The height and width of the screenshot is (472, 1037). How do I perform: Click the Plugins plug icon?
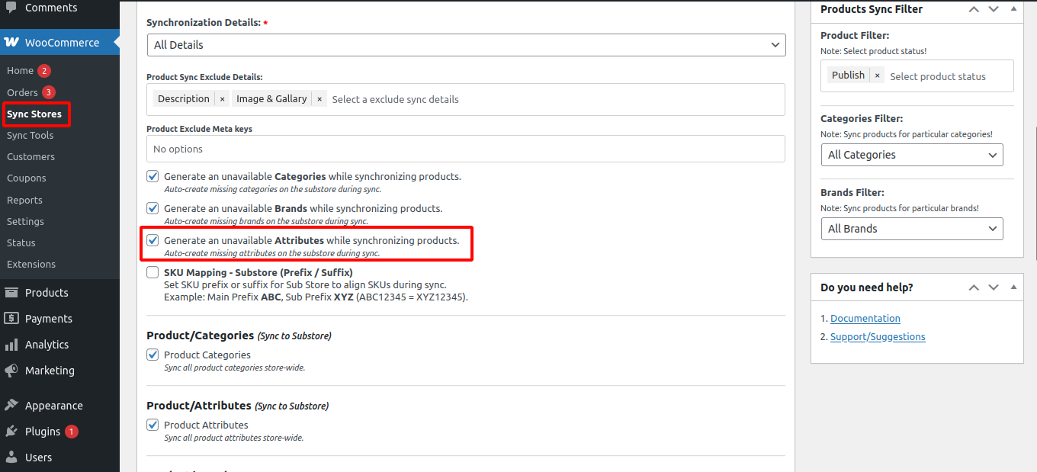(x=11, y=432)
